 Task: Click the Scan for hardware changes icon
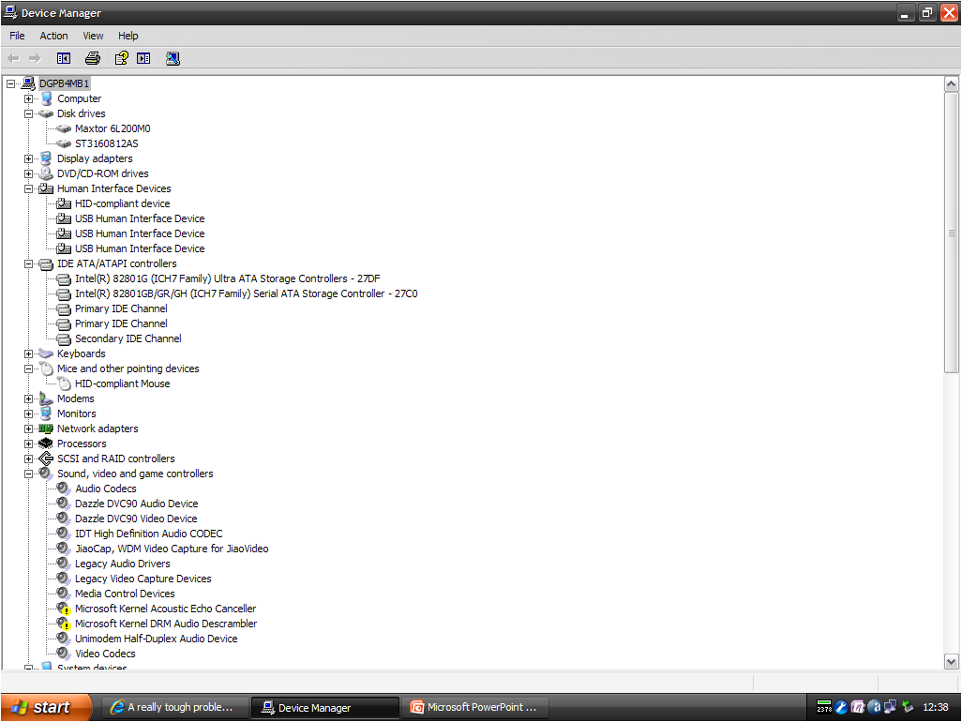click(173, 58)
